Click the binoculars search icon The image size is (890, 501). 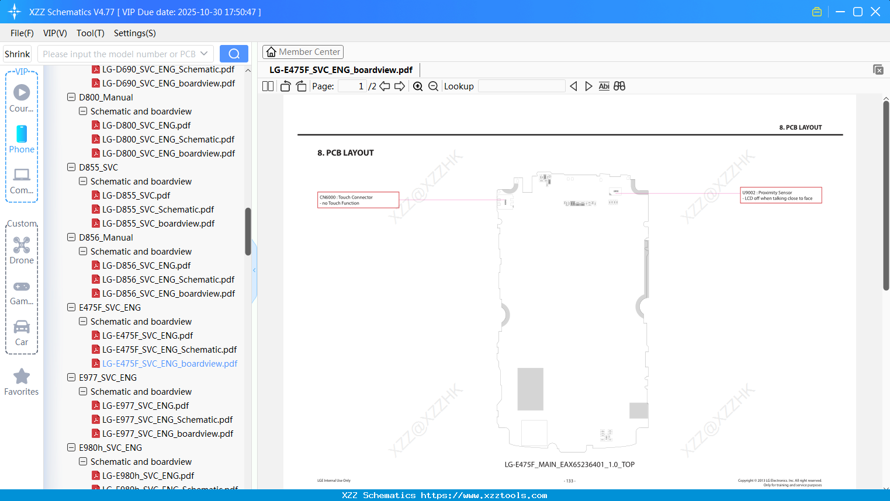[619, 86]
